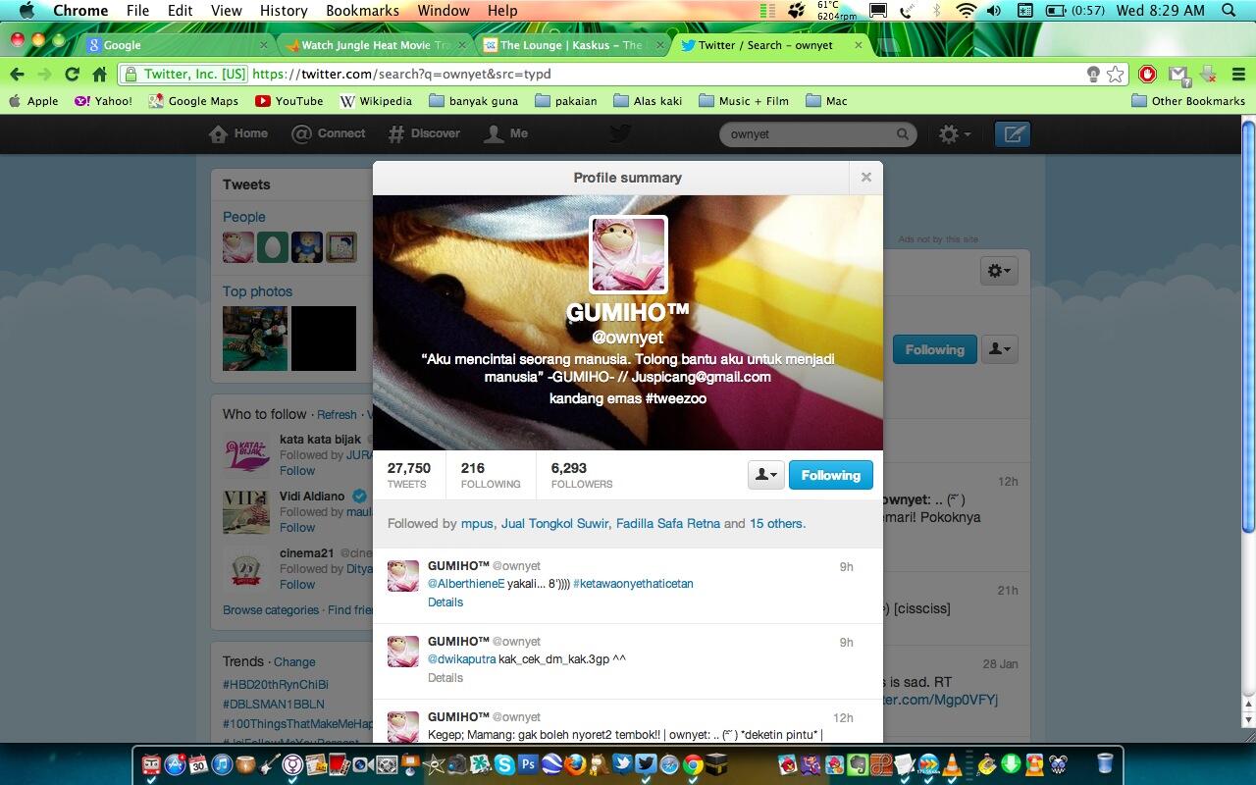This screenshot has width=1256, height=785.
Task: Open the Chrome hamburger menu
Action: 1237,74
